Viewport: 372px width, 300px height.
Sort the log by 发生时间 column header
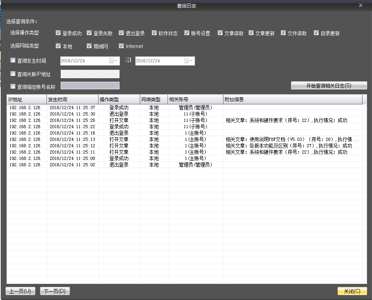point(72,100)
